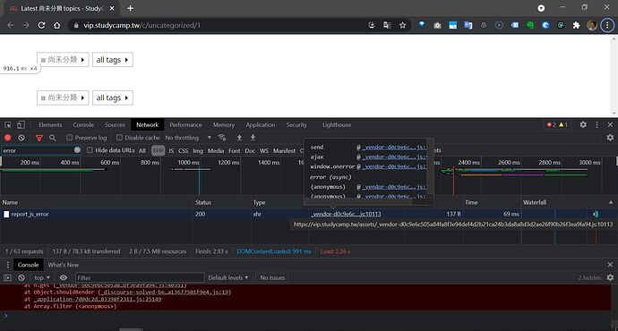
Task: Switch to the Console tab in DevTools
Action: pos(83,124)
